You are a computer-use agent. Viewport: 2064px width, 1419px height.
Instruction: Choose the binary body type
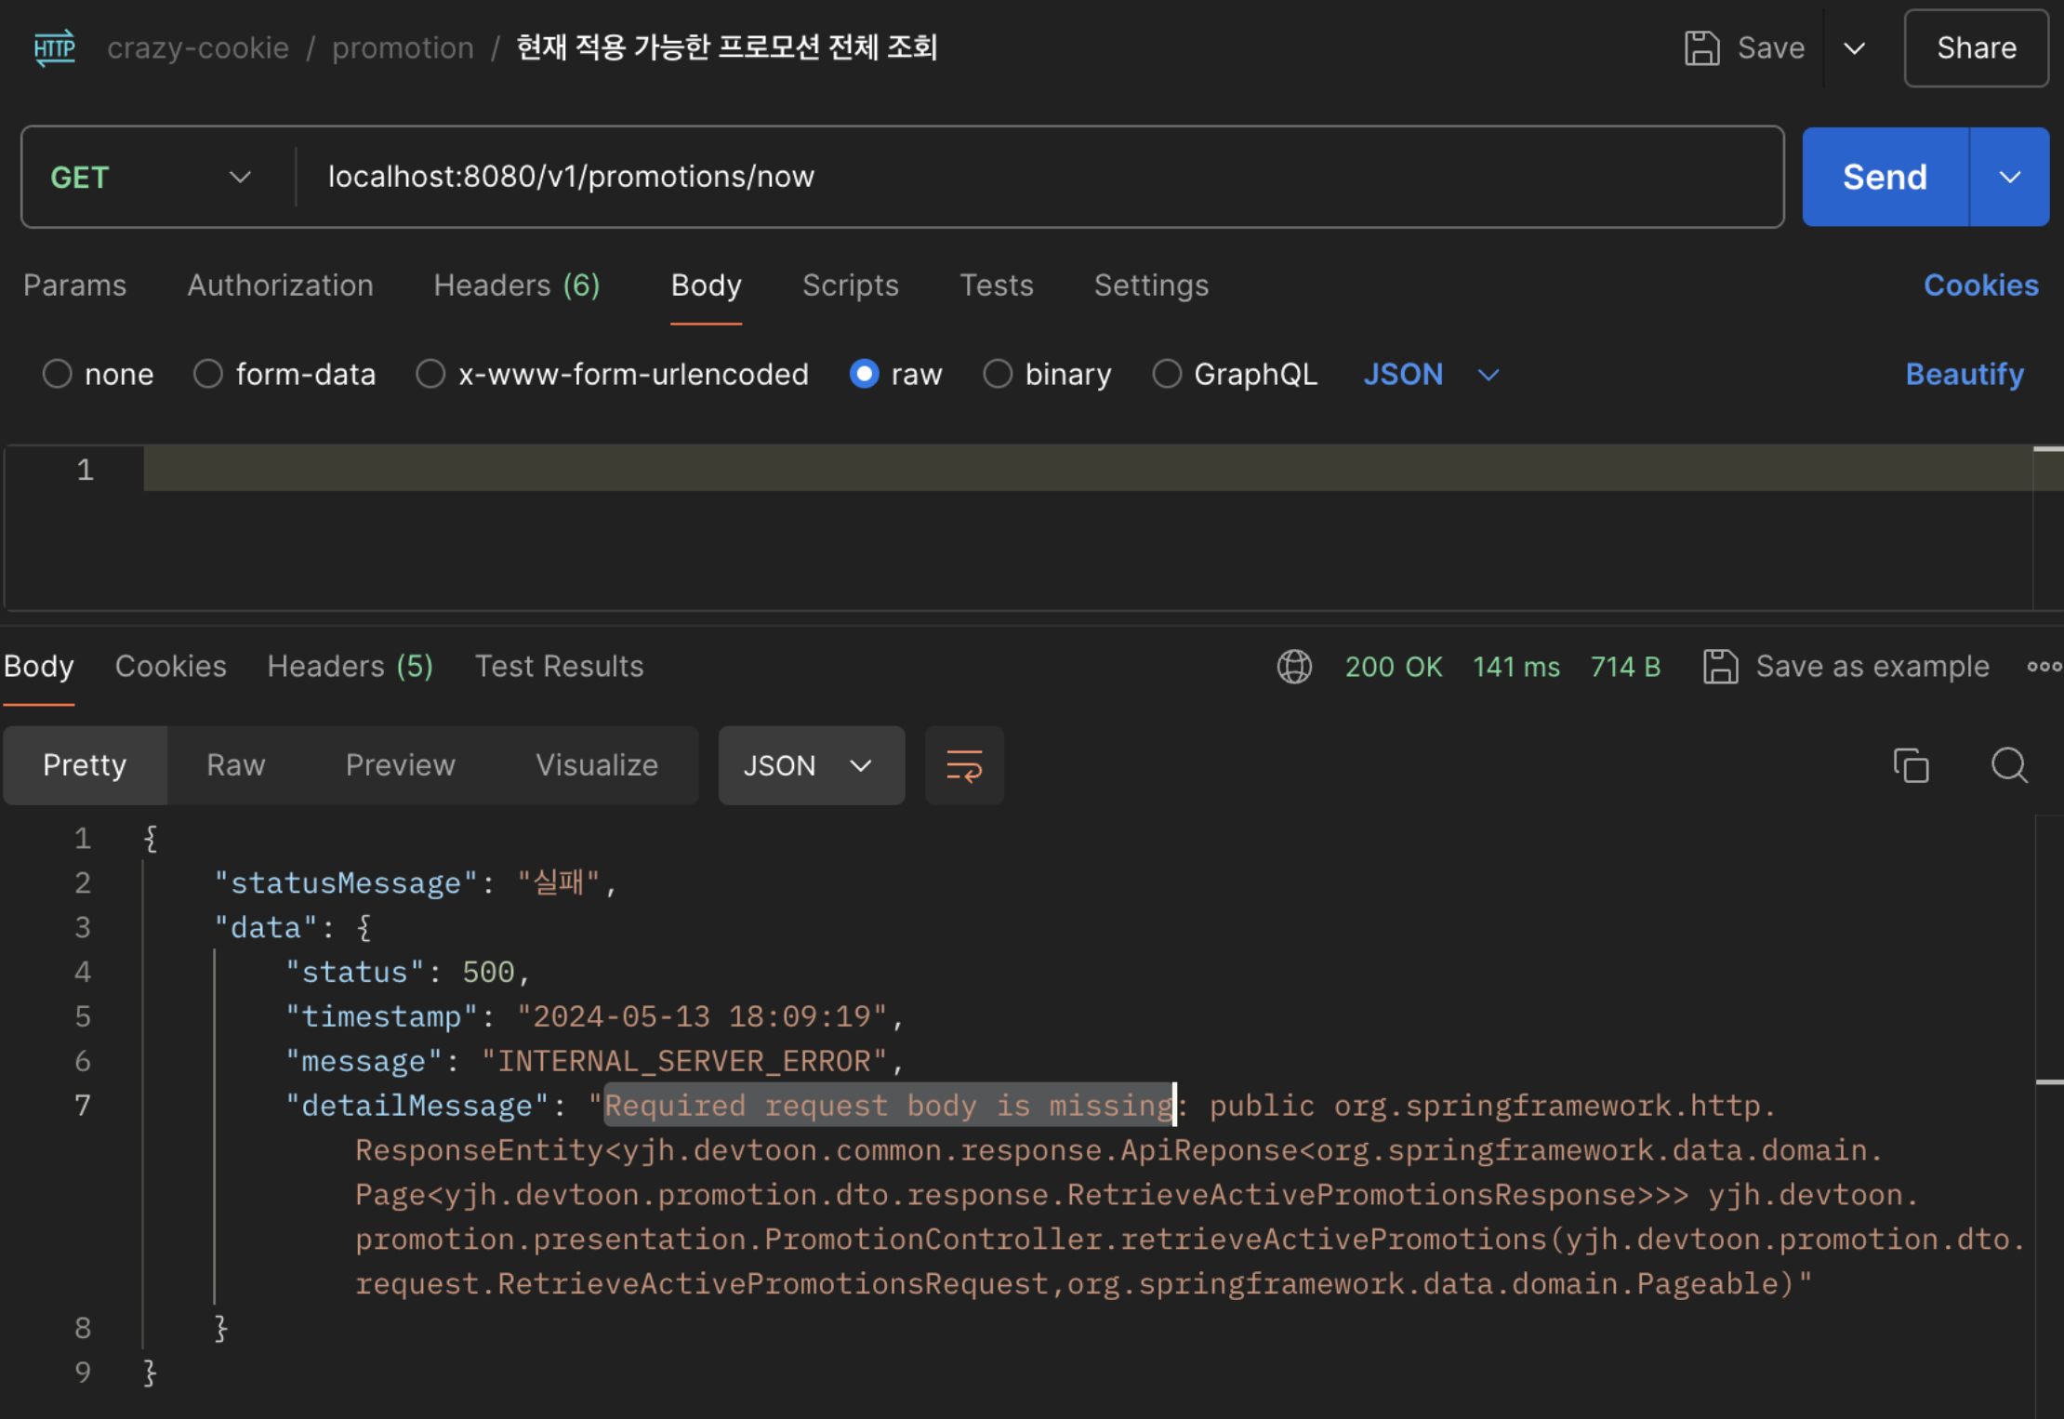click(998, 374)
